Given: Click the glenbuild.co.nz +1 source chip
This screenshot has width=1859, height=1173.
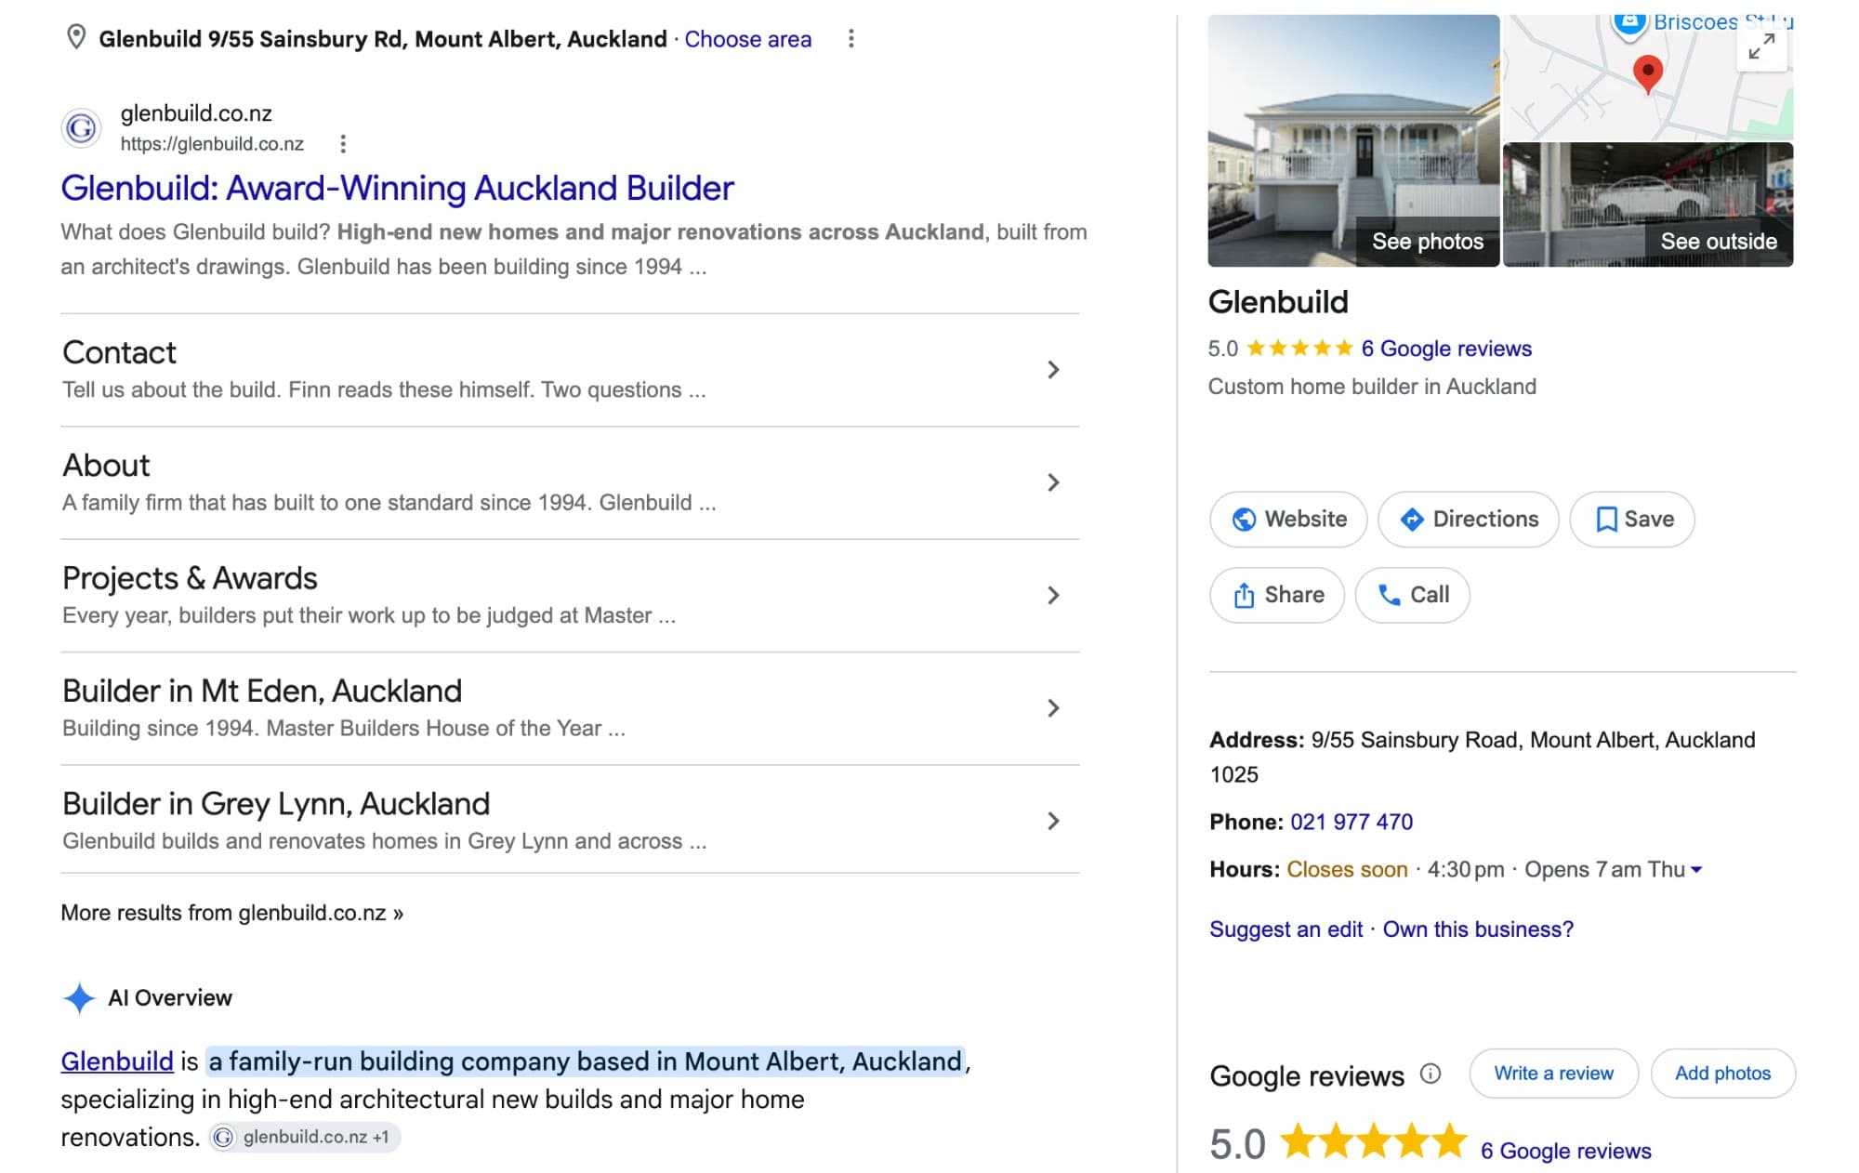Looking at the screenshot, I should (305, 1137).
